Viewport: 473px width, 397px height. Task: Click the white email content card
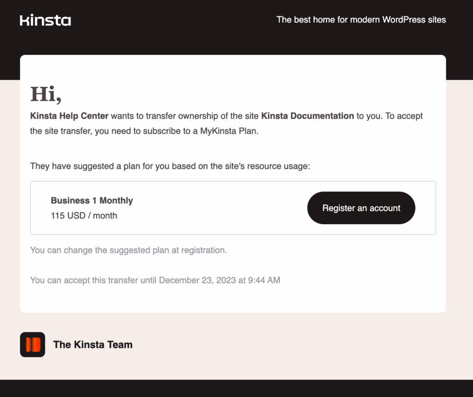click(233, 185)
